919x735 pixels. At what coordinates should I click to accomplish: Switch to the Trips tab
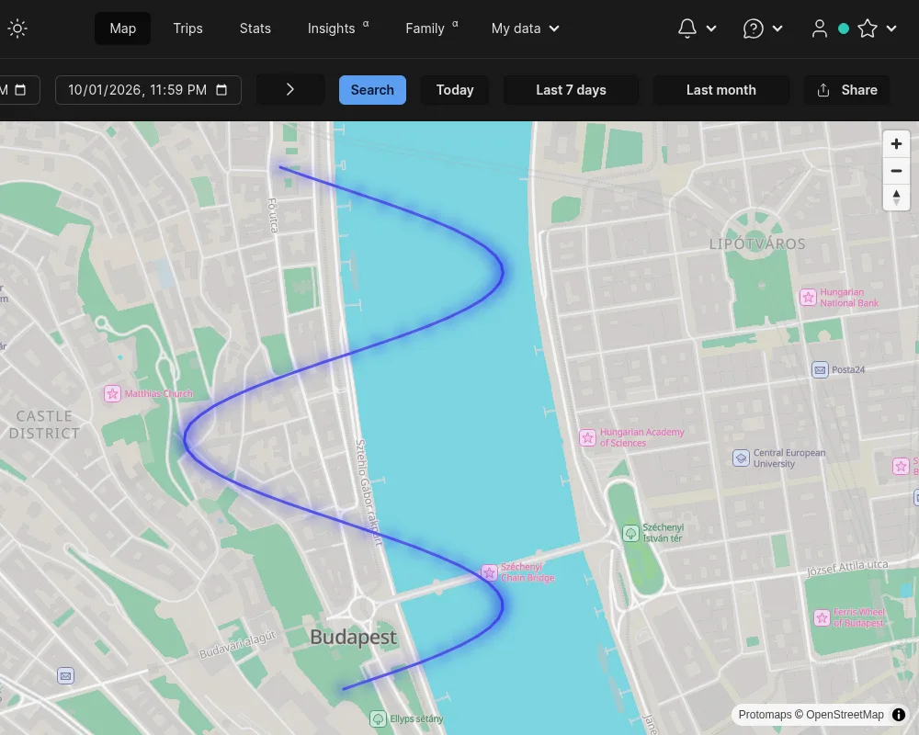tap(187, 28)
